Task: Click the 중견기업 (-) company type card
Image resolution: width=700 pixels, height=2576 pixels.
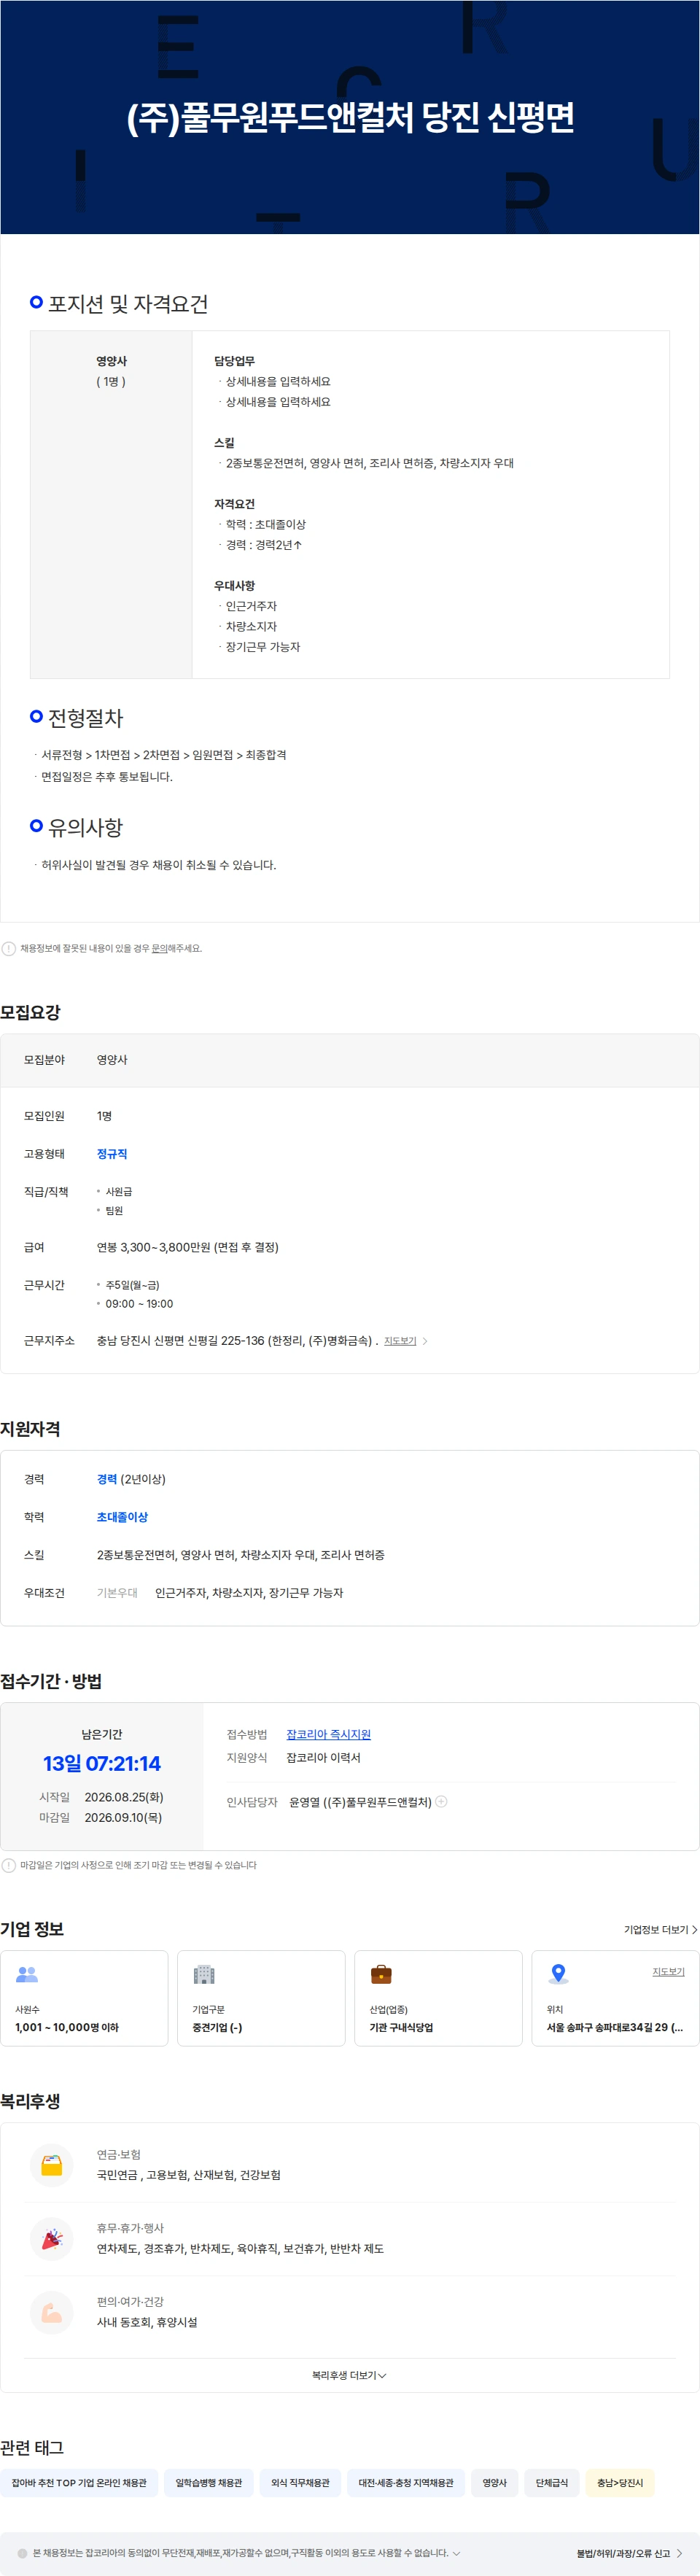Action: coord(261,1997)
